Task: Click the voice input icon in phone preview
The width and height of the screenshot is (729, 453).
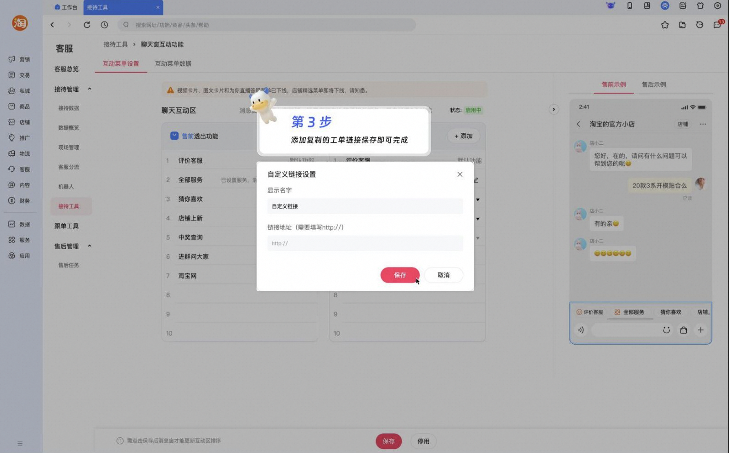Action: coord(581,330)
